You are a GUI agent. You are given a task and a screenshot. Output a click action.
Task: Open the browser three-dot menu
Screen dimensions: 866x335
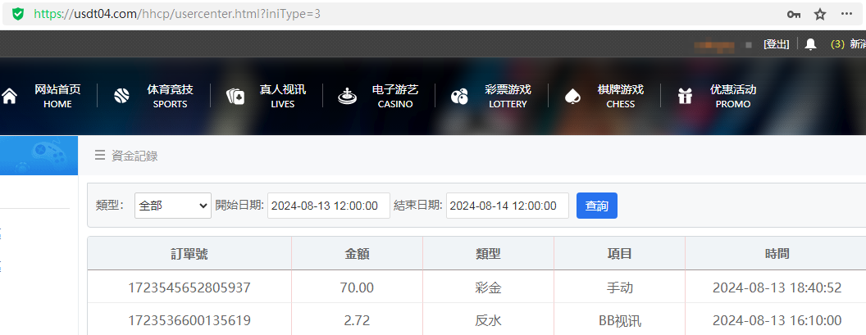point(847,14)
